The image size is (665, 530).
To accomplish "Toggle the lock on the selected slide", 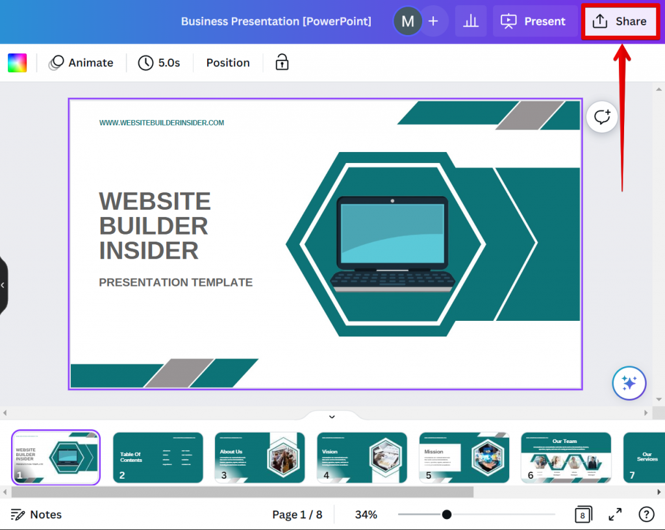I will point(281,62).
